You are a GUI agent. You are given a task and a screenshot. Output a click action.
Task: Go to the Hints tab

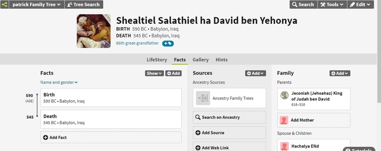coord(222,60)
